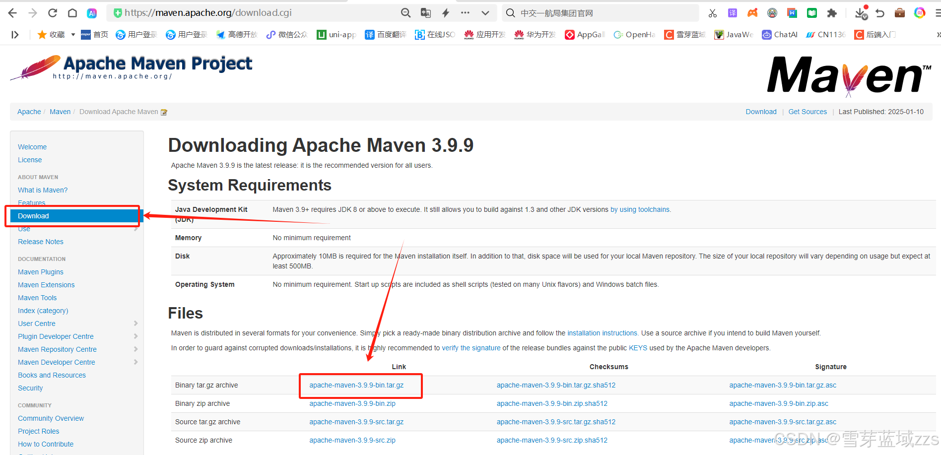Viewport: 941px width, 455px height.
Task: Open the green book reader extension
Action: point(812,13)
